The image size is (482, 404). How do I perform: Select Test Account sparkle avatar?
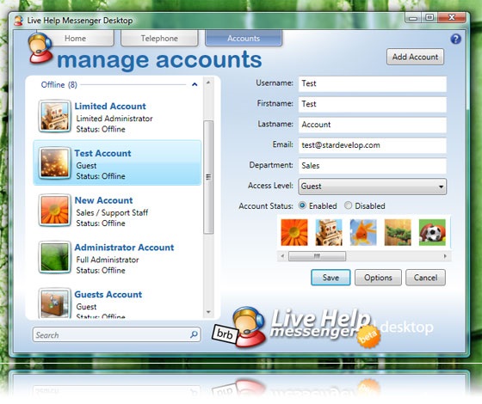click(x=54, y=163)
